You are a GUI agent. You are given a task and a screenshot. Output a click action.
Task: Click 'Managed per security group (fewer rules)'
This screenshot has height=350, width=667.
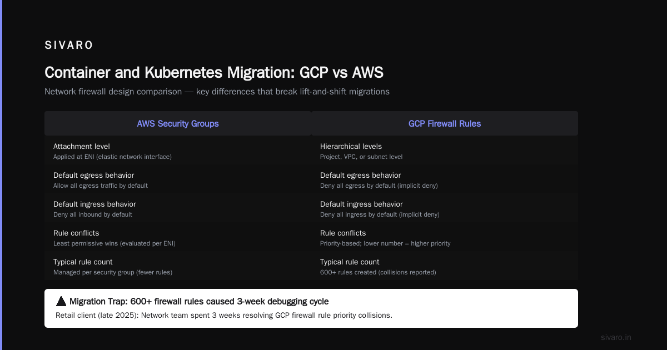point(113,272)
